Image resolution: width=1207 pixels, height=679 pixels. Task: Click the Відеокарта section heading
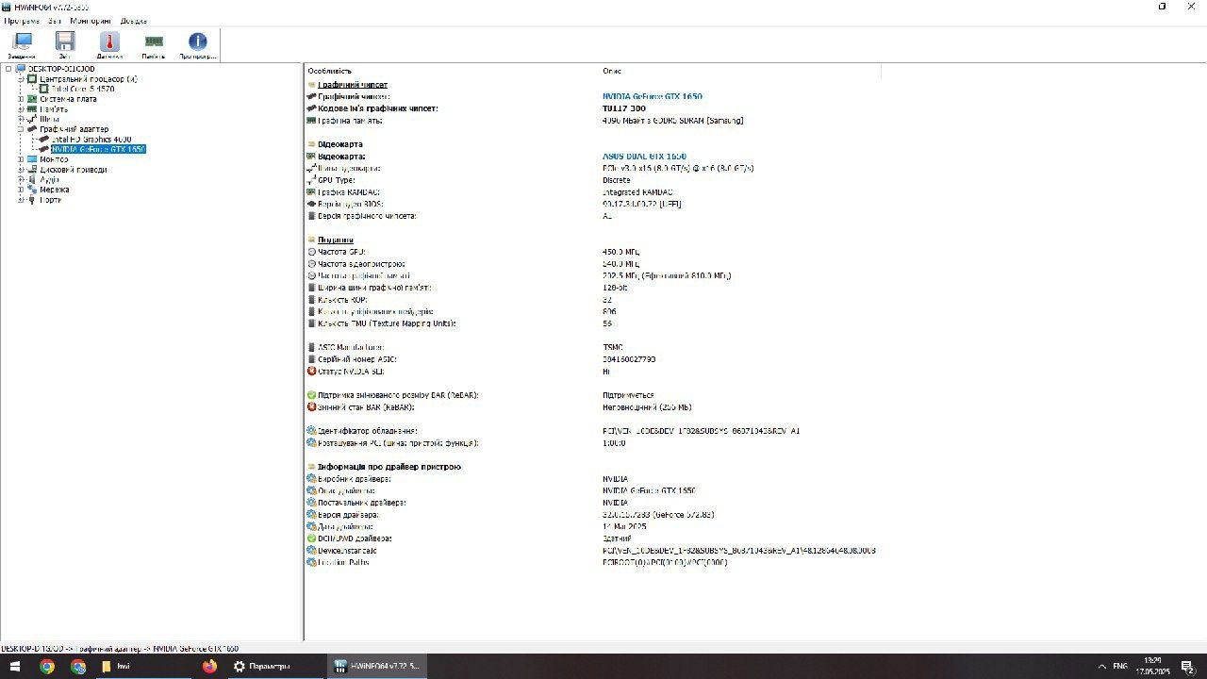[x=340, y=144]
